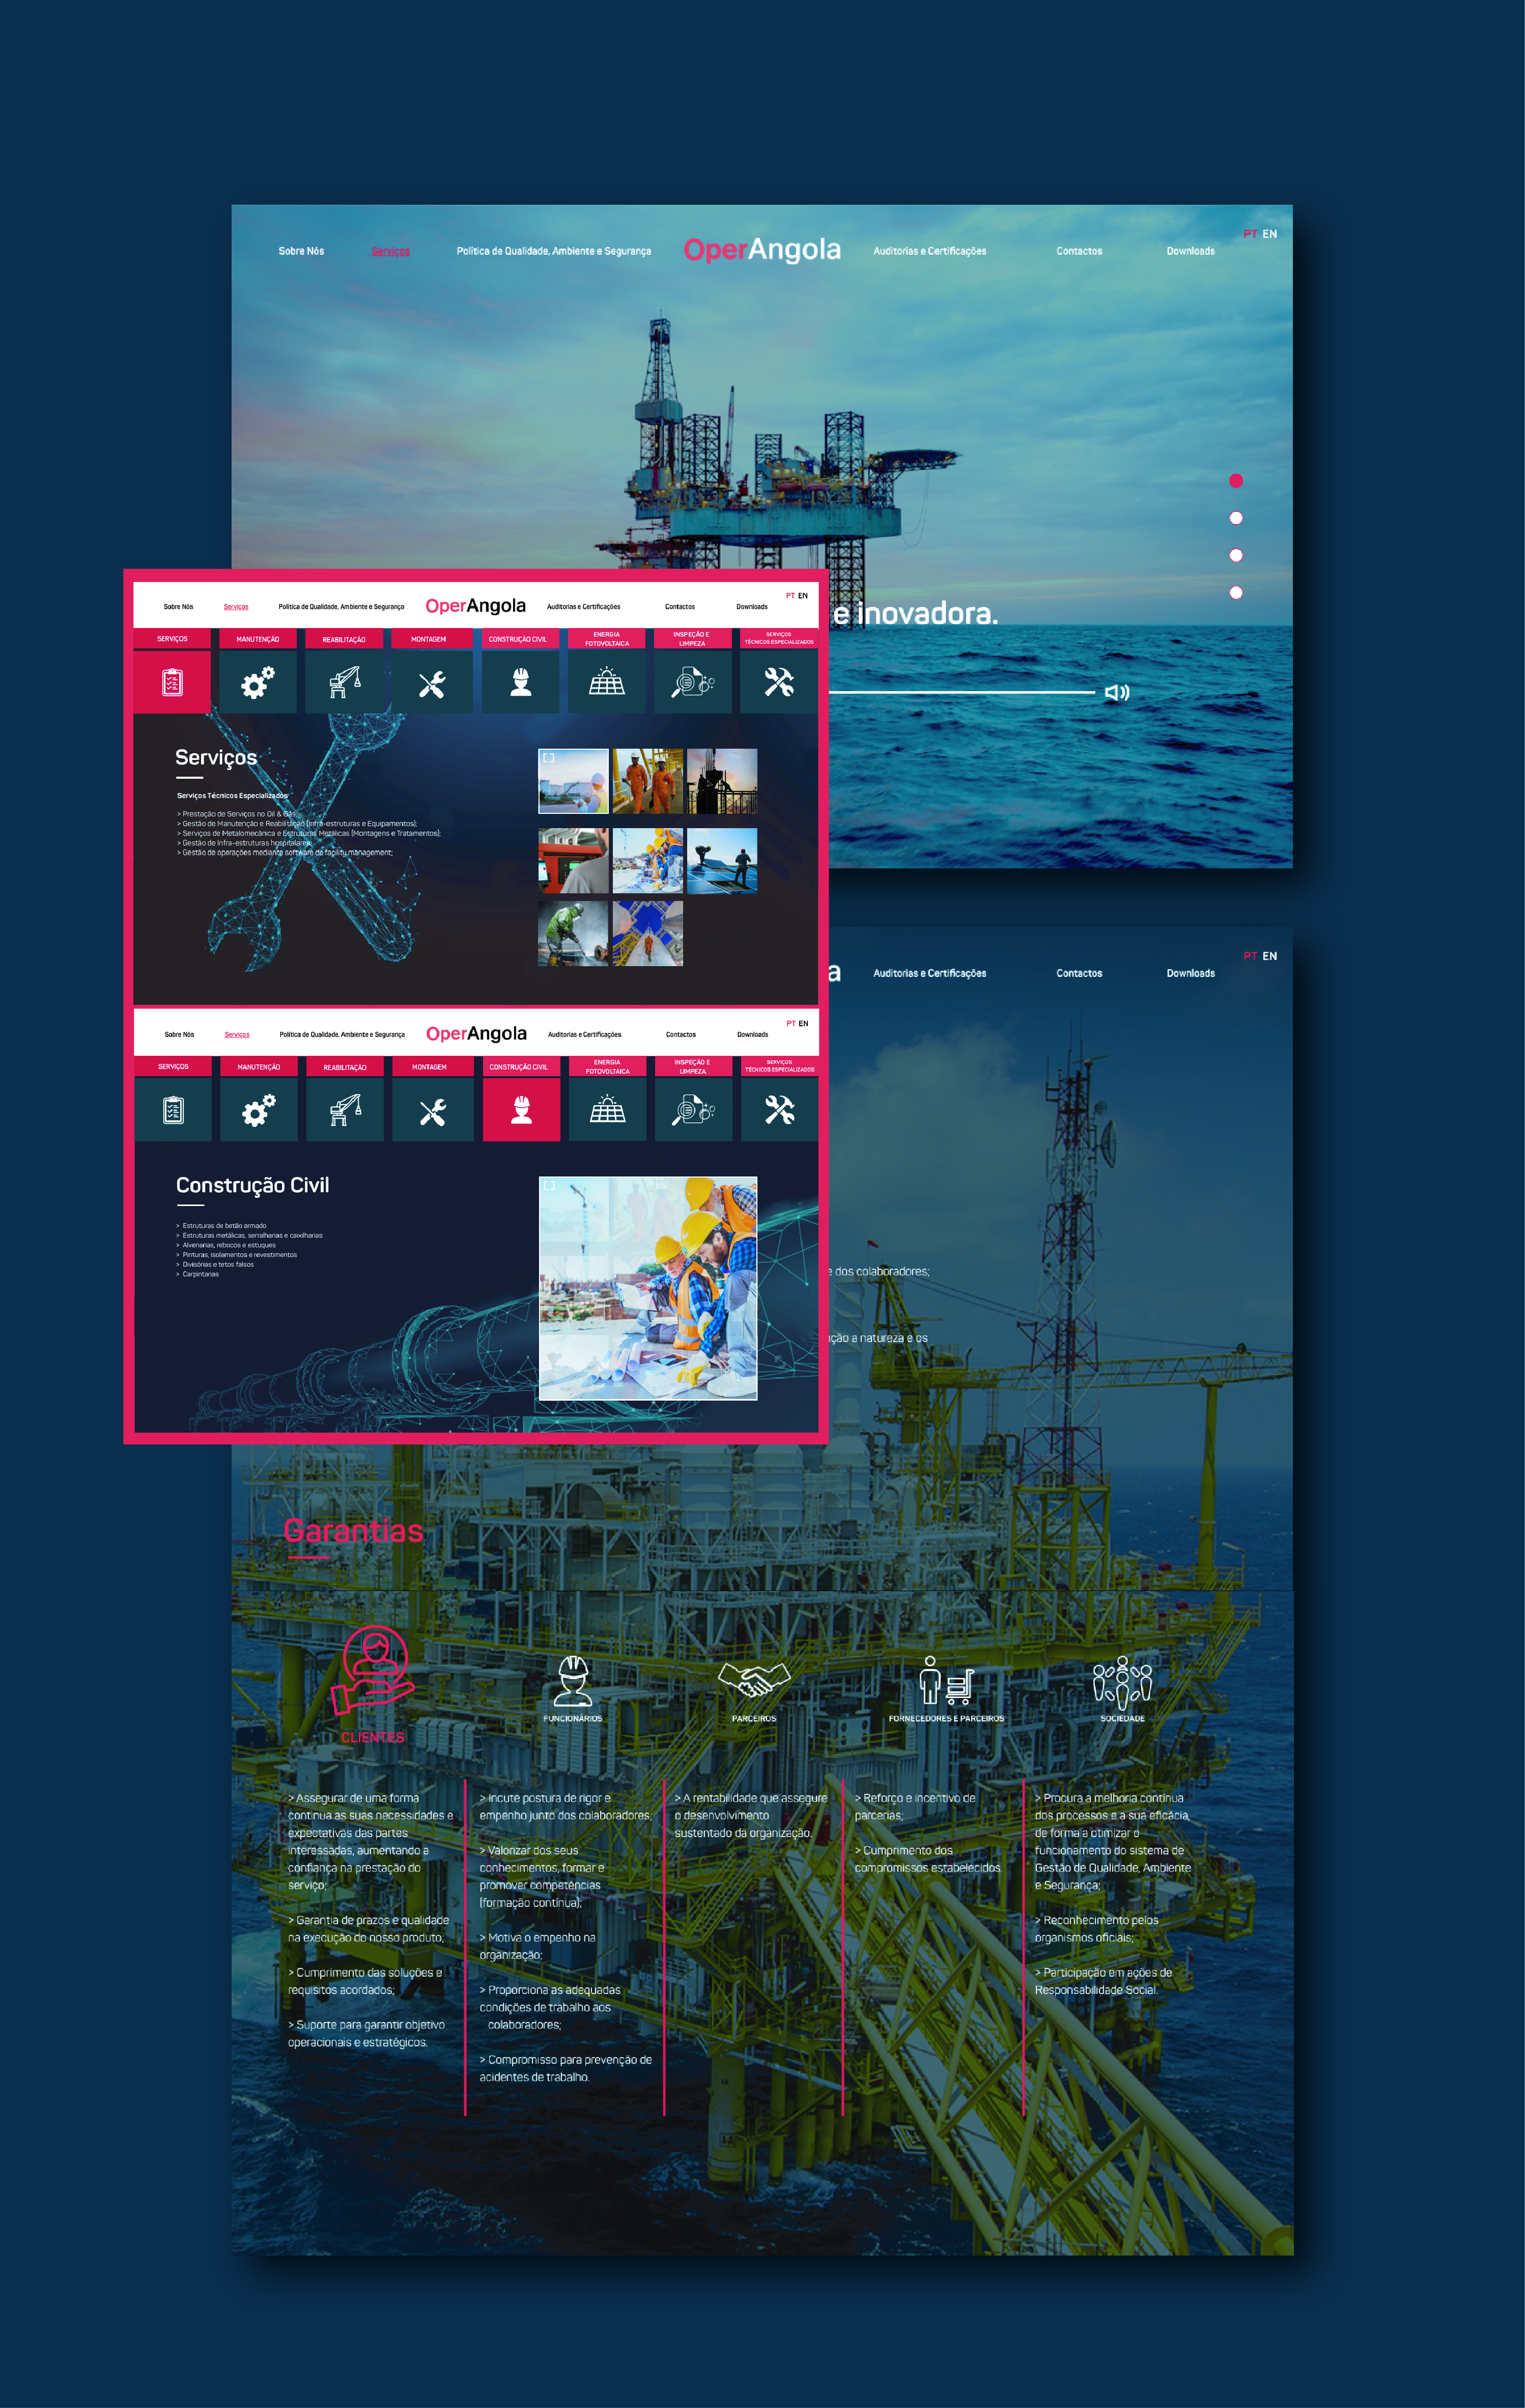
Task: Select the second slide indicator dot on hero
Action: 1235,518
